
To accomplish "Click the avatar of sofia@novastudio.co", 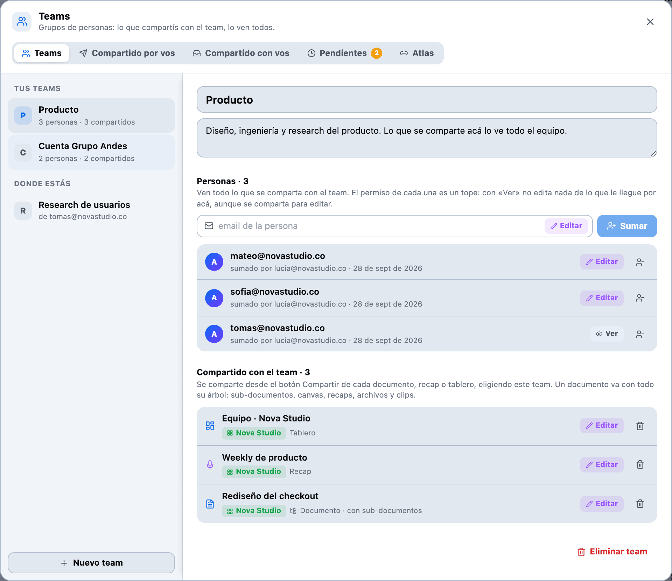I will 214,298.
